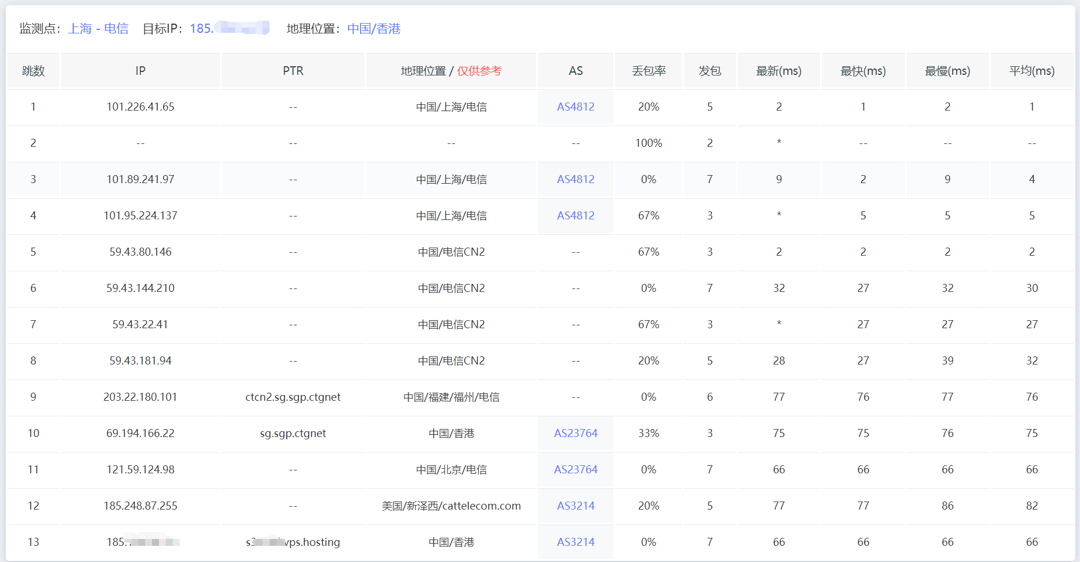The image size is (1080, 562).
Task: Open the AS23764 link for 69.194.166.22
Action: tap(575, 433)
